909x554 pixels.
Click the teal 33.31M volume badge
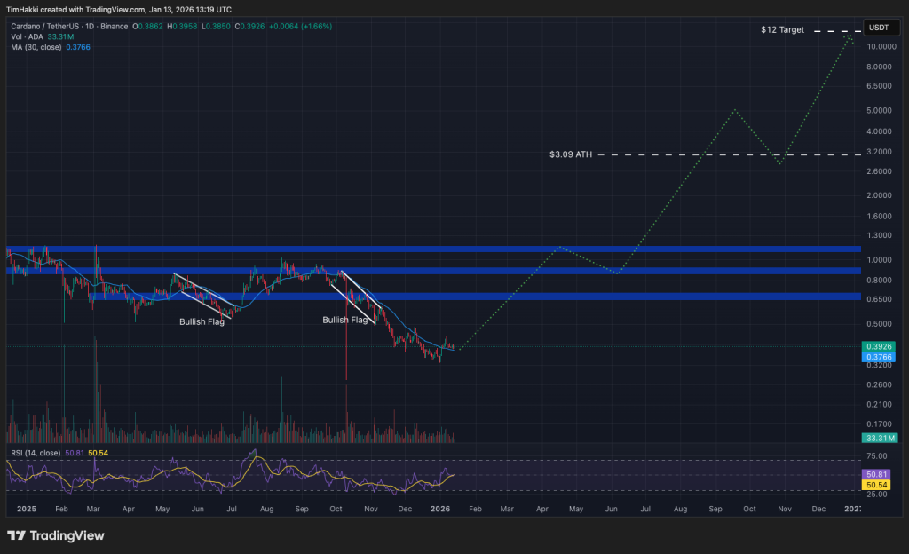click(x=880, y=438)
